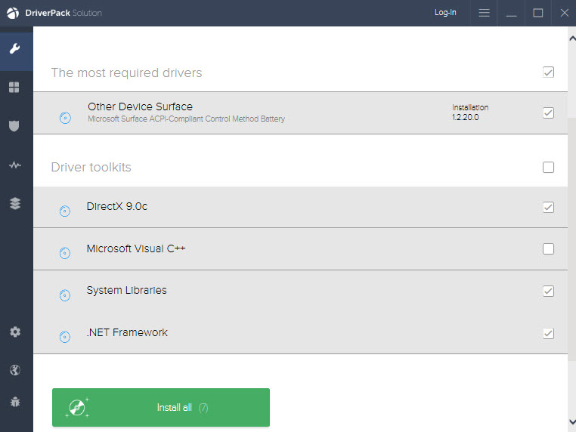Viewport: 576px width, 432px height.
Task: Click the DirectX 9.0c label
Action: (x=117, y=206)
